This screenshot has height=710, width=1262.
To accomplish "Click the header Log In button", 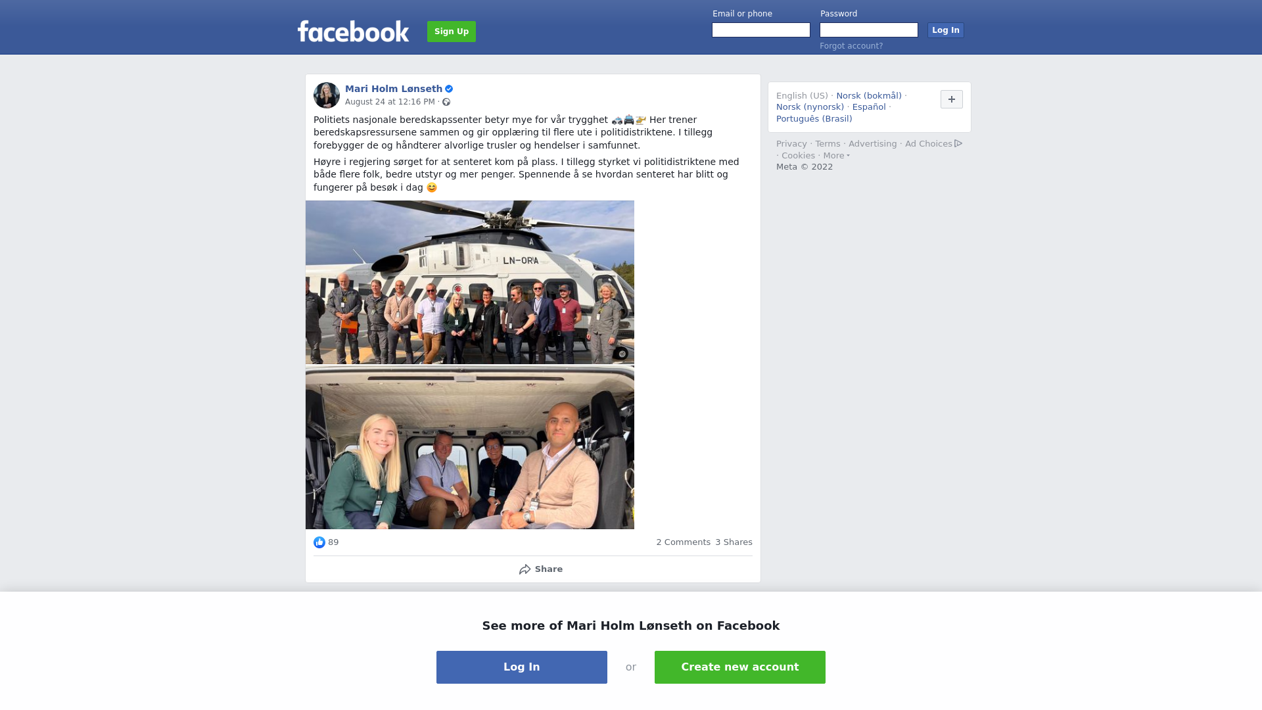I will [946, 30].
